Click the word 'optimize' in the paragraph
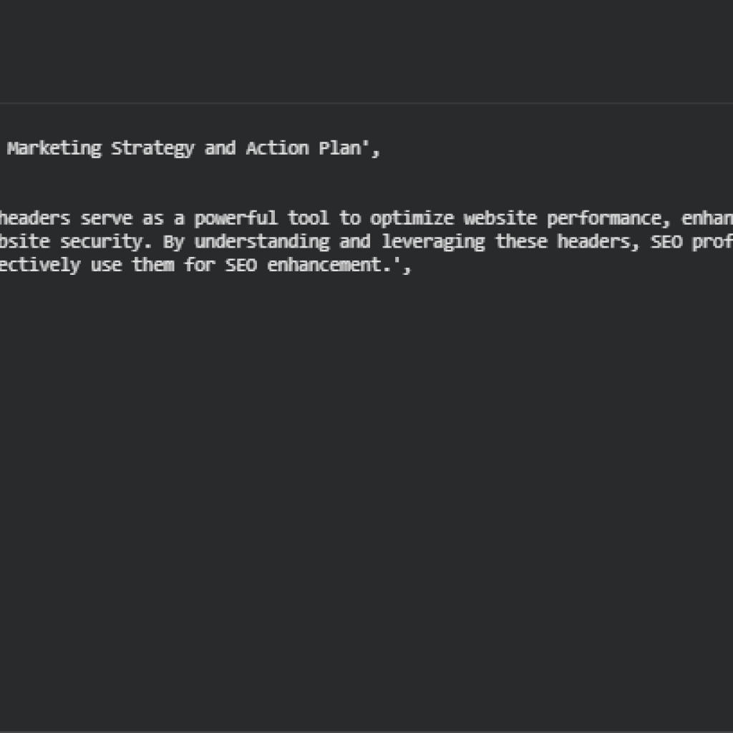733x733 pixels. (412, 218)
